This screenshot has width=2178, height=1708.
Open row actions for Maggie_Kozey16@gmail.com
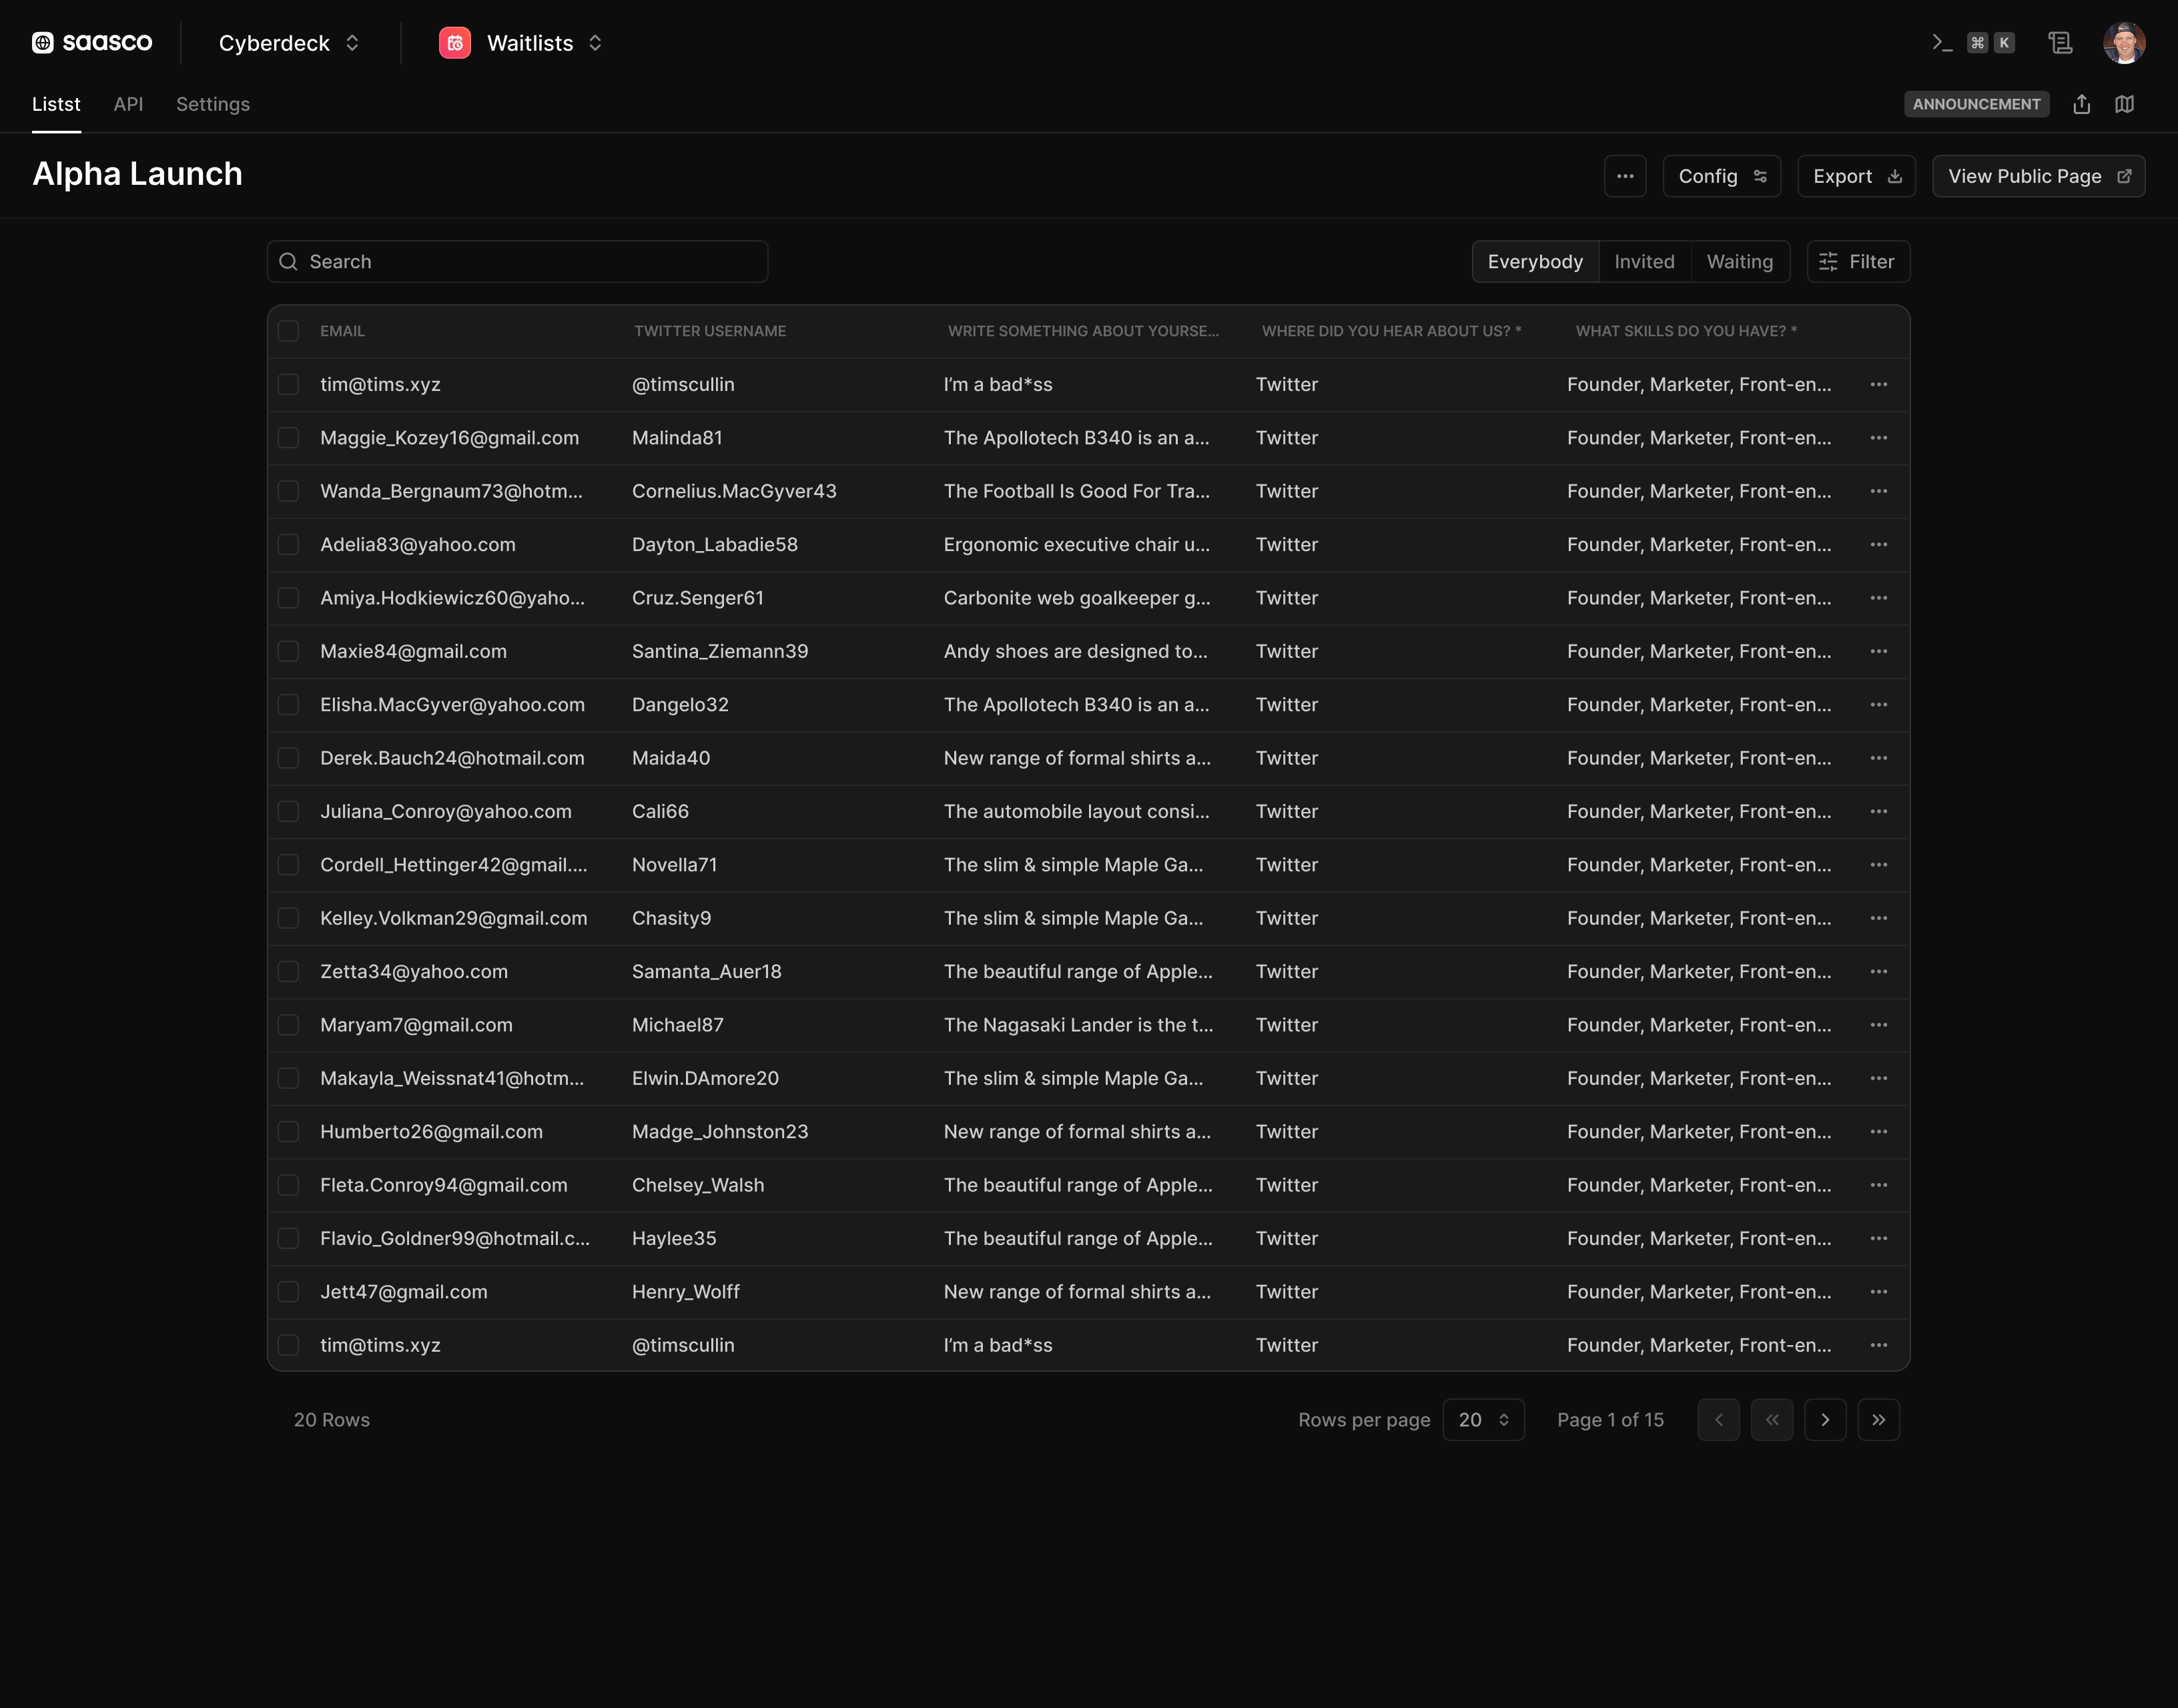[1879, 438]
